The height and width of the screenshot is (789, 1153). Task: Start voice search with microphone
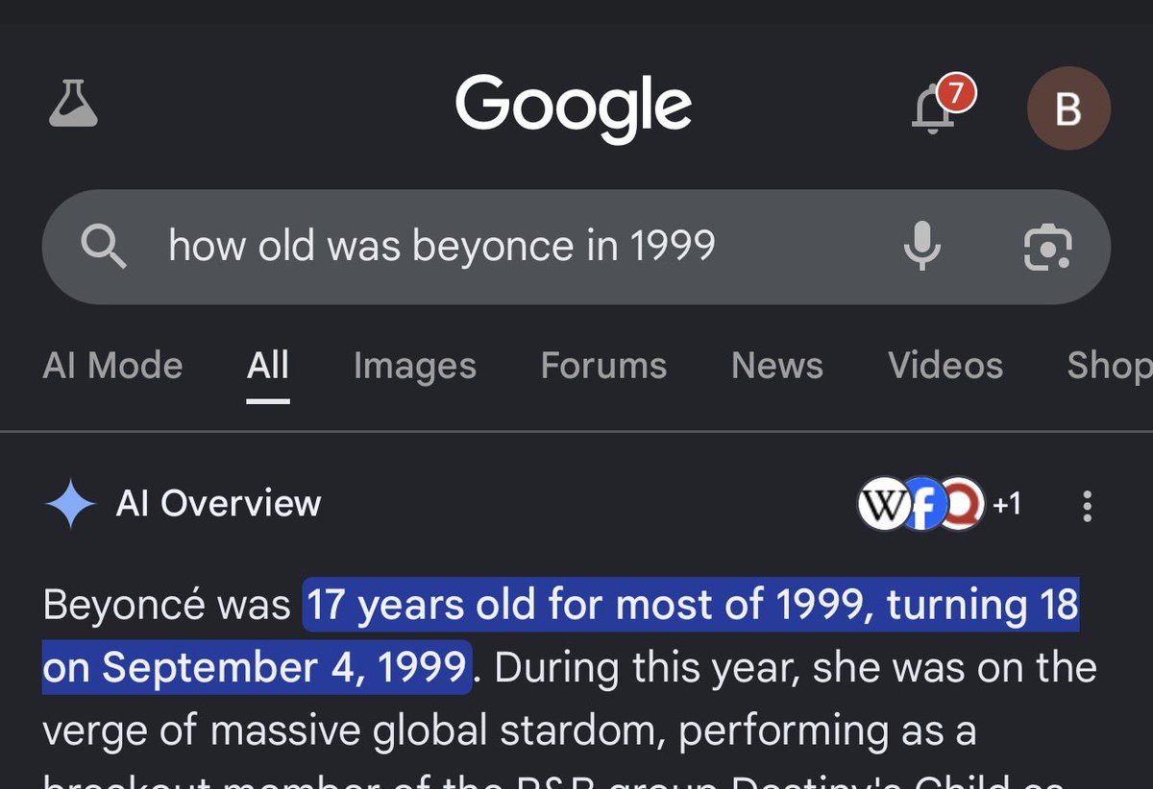921,247
